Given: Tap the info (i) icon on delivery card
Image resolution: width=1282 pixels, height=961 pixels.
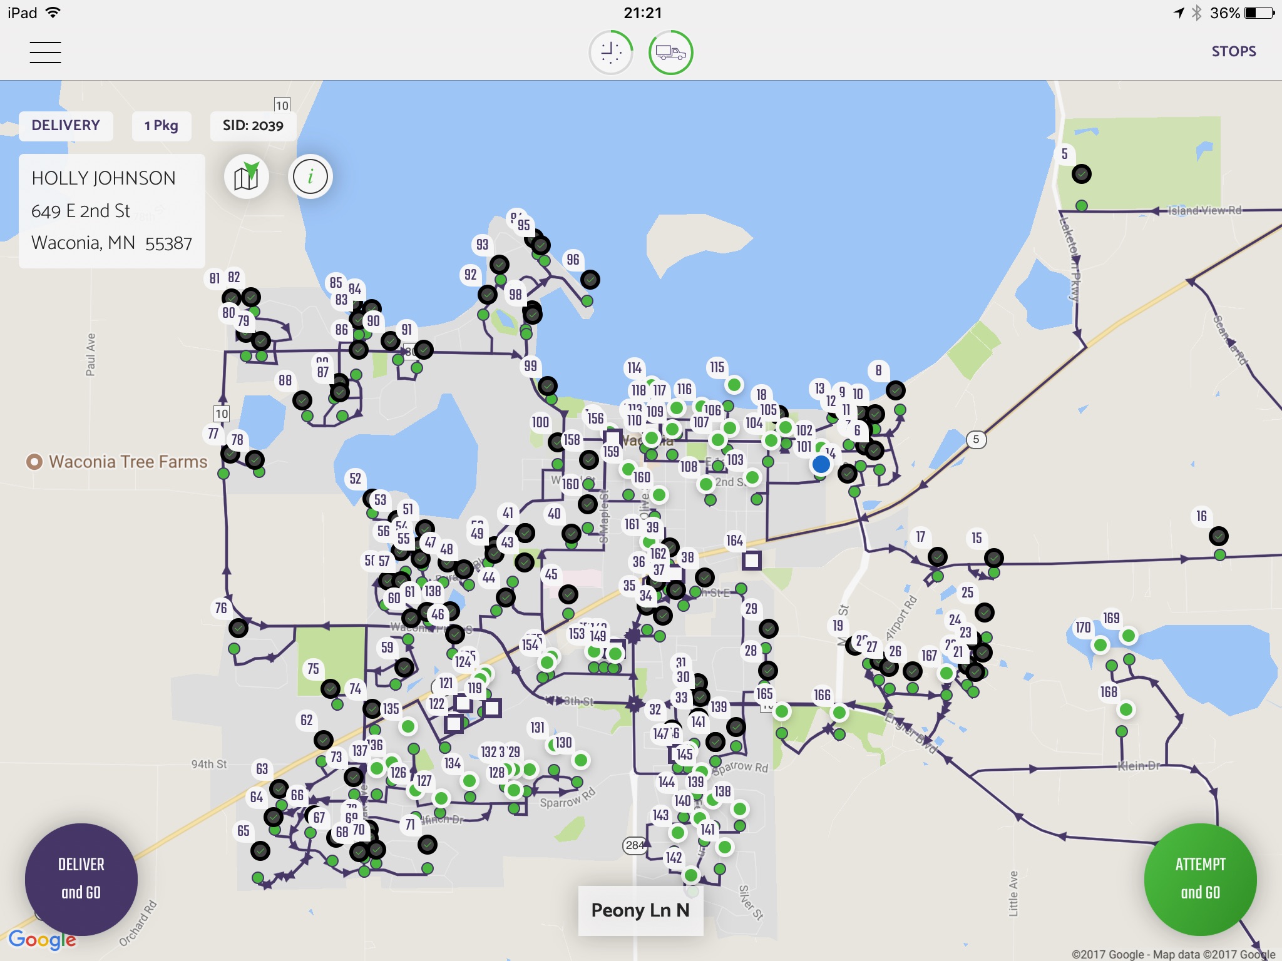Looking at the screenshot, I should (310, 176).
